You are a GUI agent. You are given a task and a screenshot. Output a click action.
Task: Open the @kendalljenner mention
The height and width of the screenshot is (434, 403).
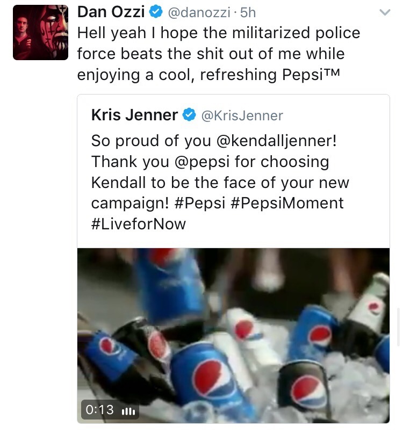[x=277, y=141]
